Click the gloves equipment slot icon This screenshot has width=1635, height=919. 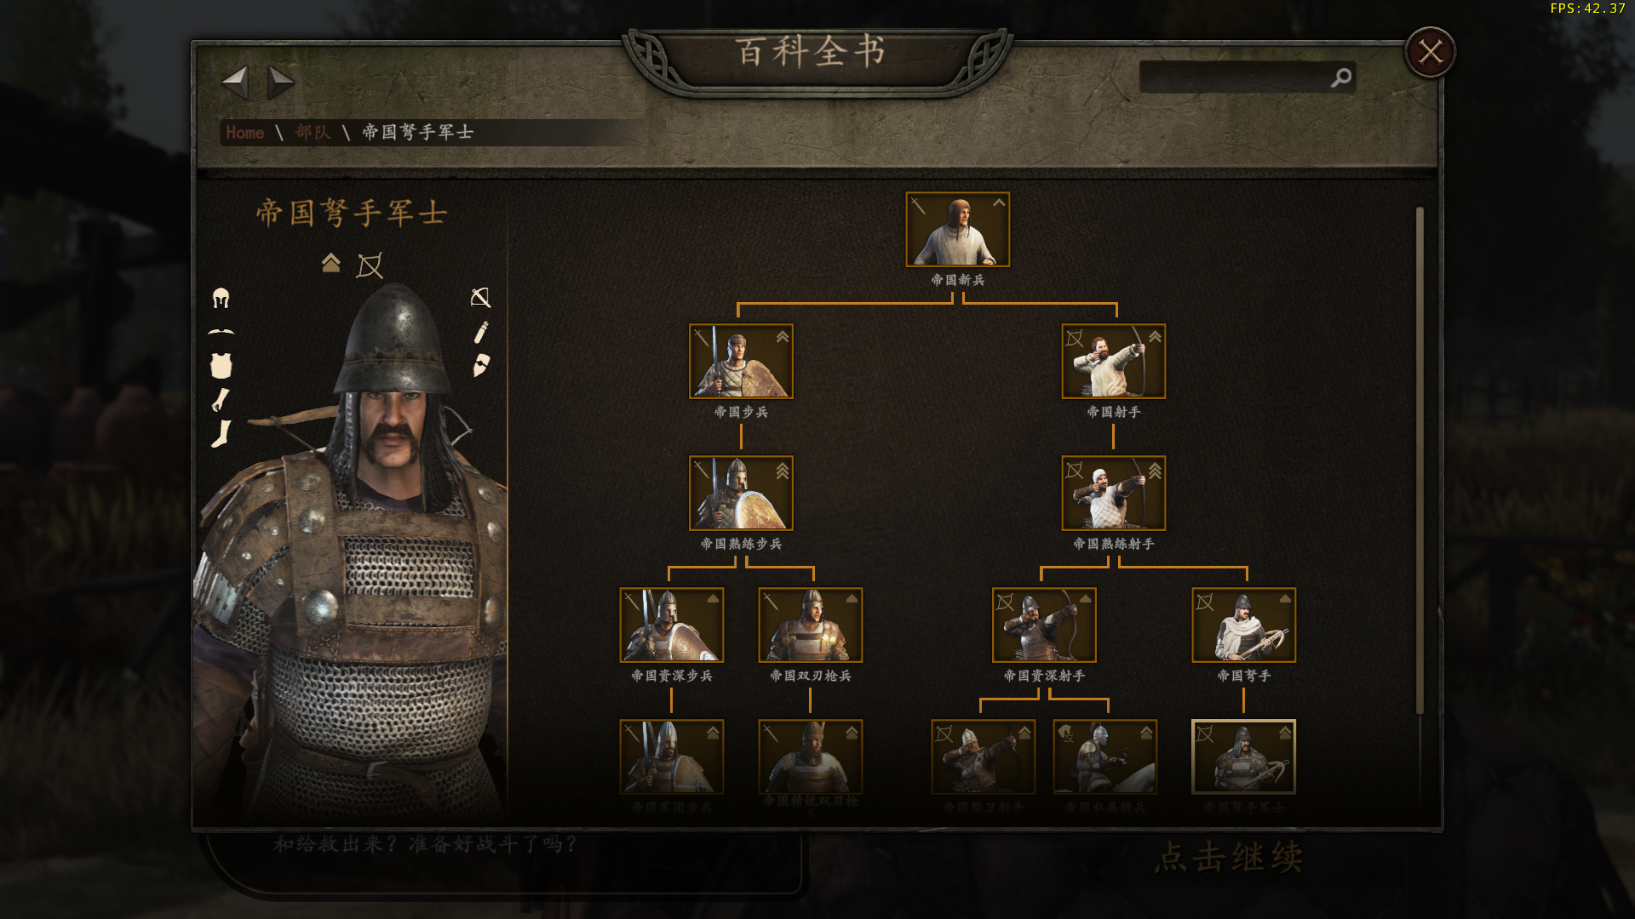[x=221, y=400]
